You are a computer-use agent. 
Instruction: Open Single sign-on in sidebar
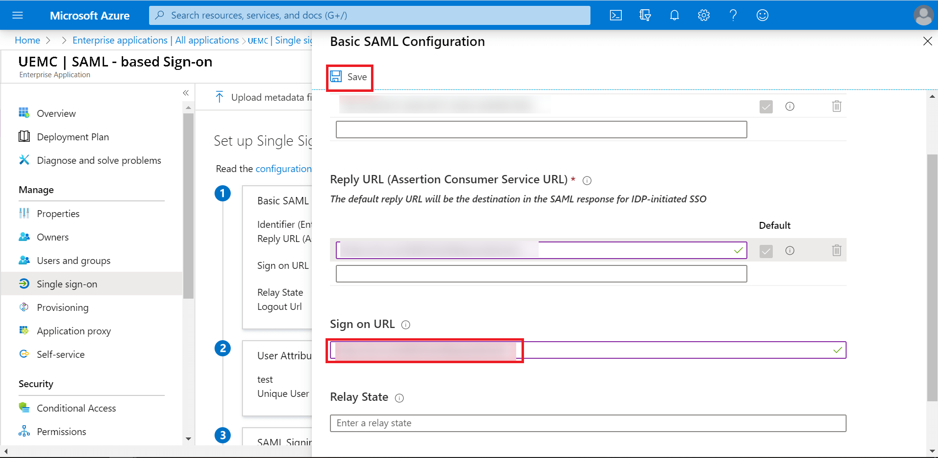point(67,284)
